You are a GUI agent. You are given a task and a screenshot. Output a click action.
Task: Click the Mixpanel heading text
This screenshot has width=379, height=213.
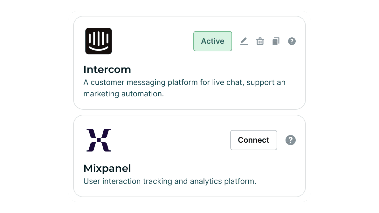(107, 168)
